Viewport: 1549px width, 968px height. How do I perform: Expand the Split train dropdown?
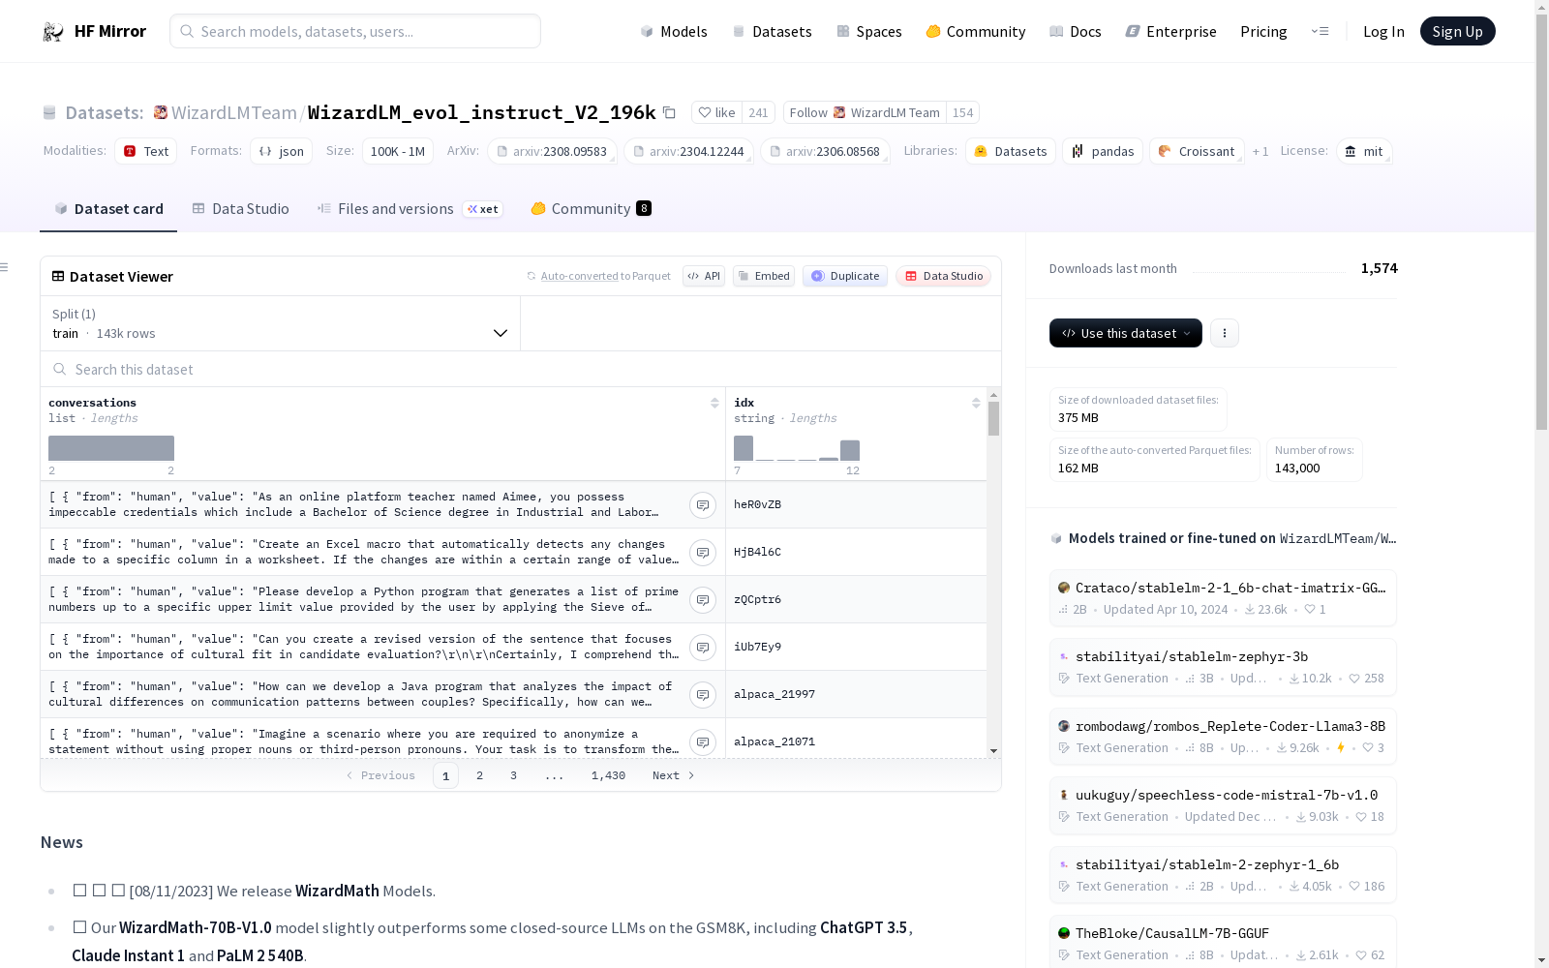281,323
